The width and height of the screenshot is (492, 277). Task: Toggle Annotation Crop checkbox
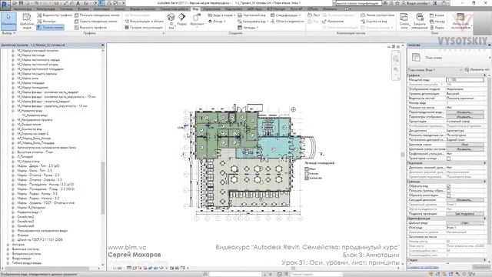[x=448, y=195]
